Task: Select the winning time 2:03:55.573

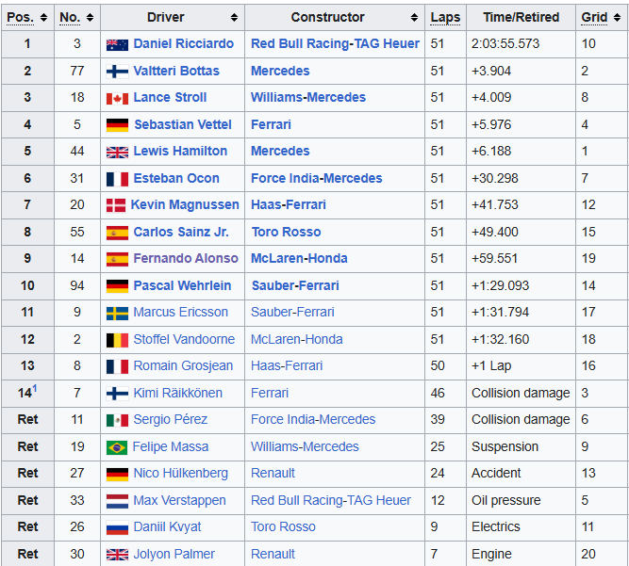Action: 505,43
